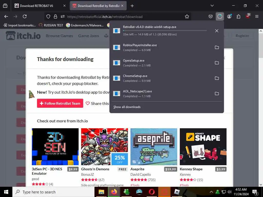Open File Explorer from taskbar
The image size is (263, 197).
coord(101,192)
